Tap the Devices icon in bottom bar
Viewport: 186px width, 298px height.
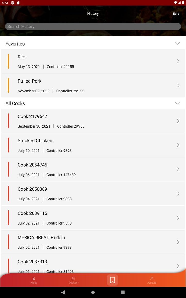coord(73,279)
